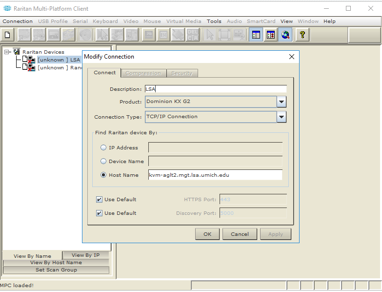Open the Tools menu
This screenshot has width=382, height=292.
pyautogui.click(x=214, y=21)
